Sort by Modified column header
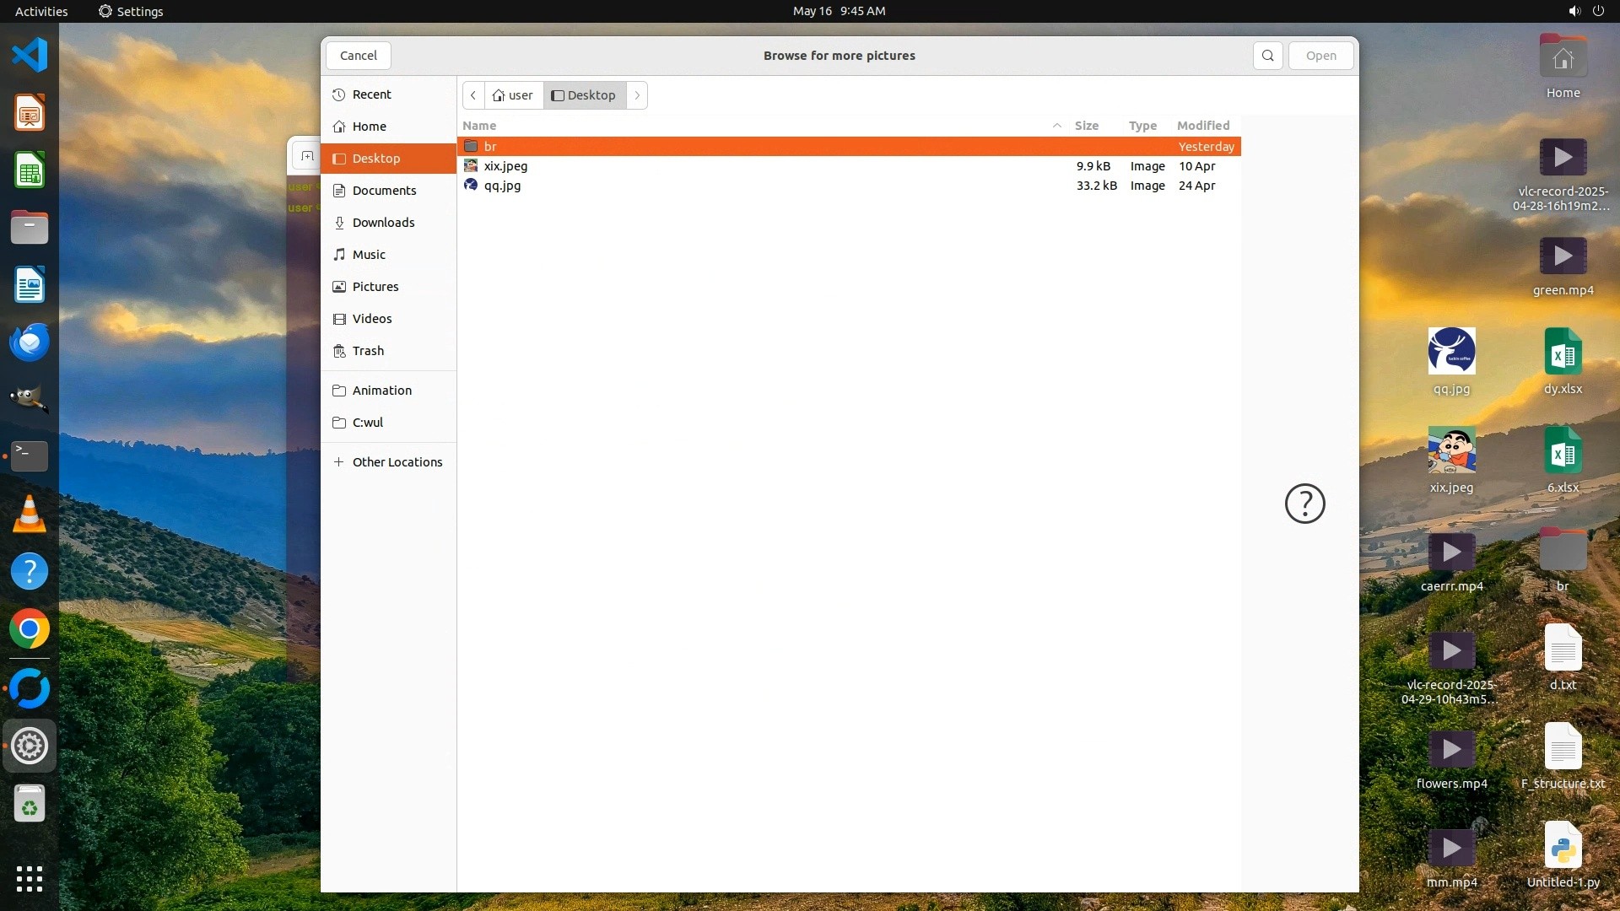This screenshot has width=1620, height=911. click(1202, 126)
